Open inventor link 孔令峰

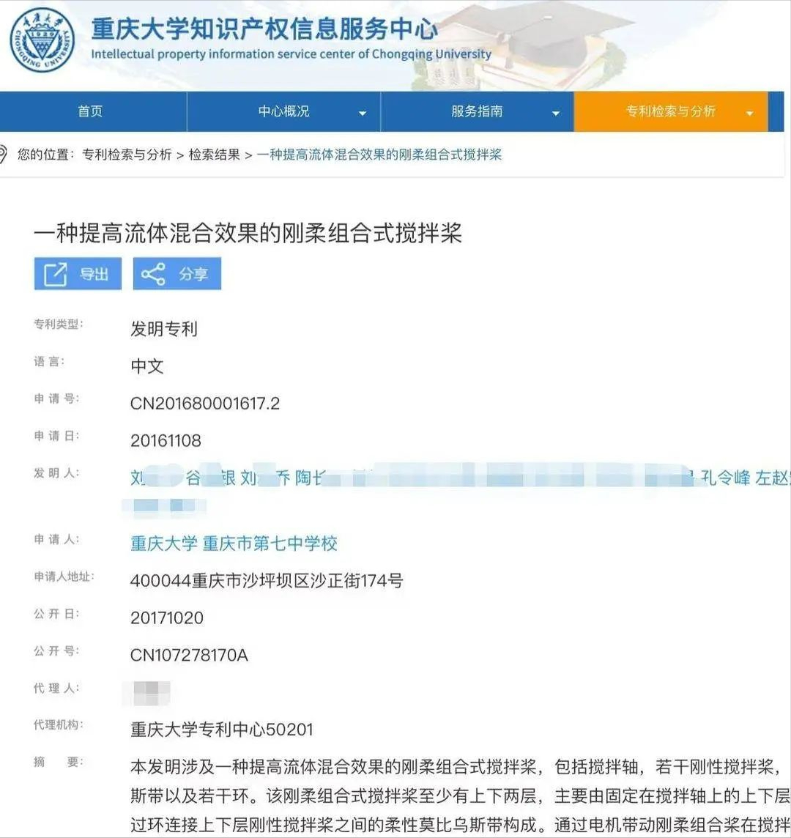coord(725,478)
